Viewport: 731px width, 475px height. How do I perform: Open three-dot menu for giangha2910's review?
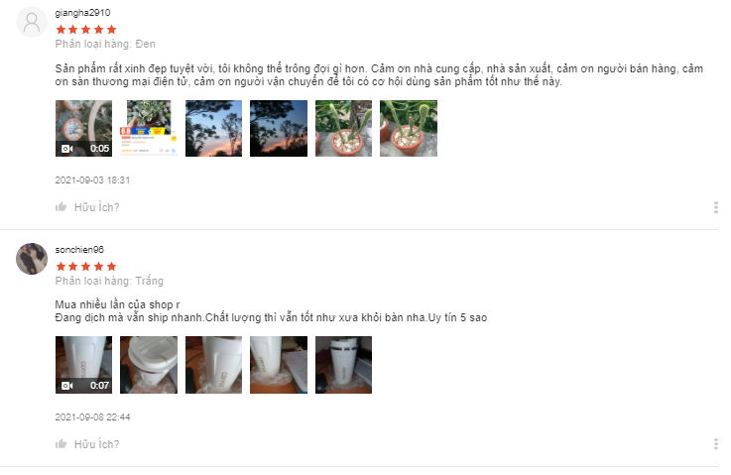point(715,207)
